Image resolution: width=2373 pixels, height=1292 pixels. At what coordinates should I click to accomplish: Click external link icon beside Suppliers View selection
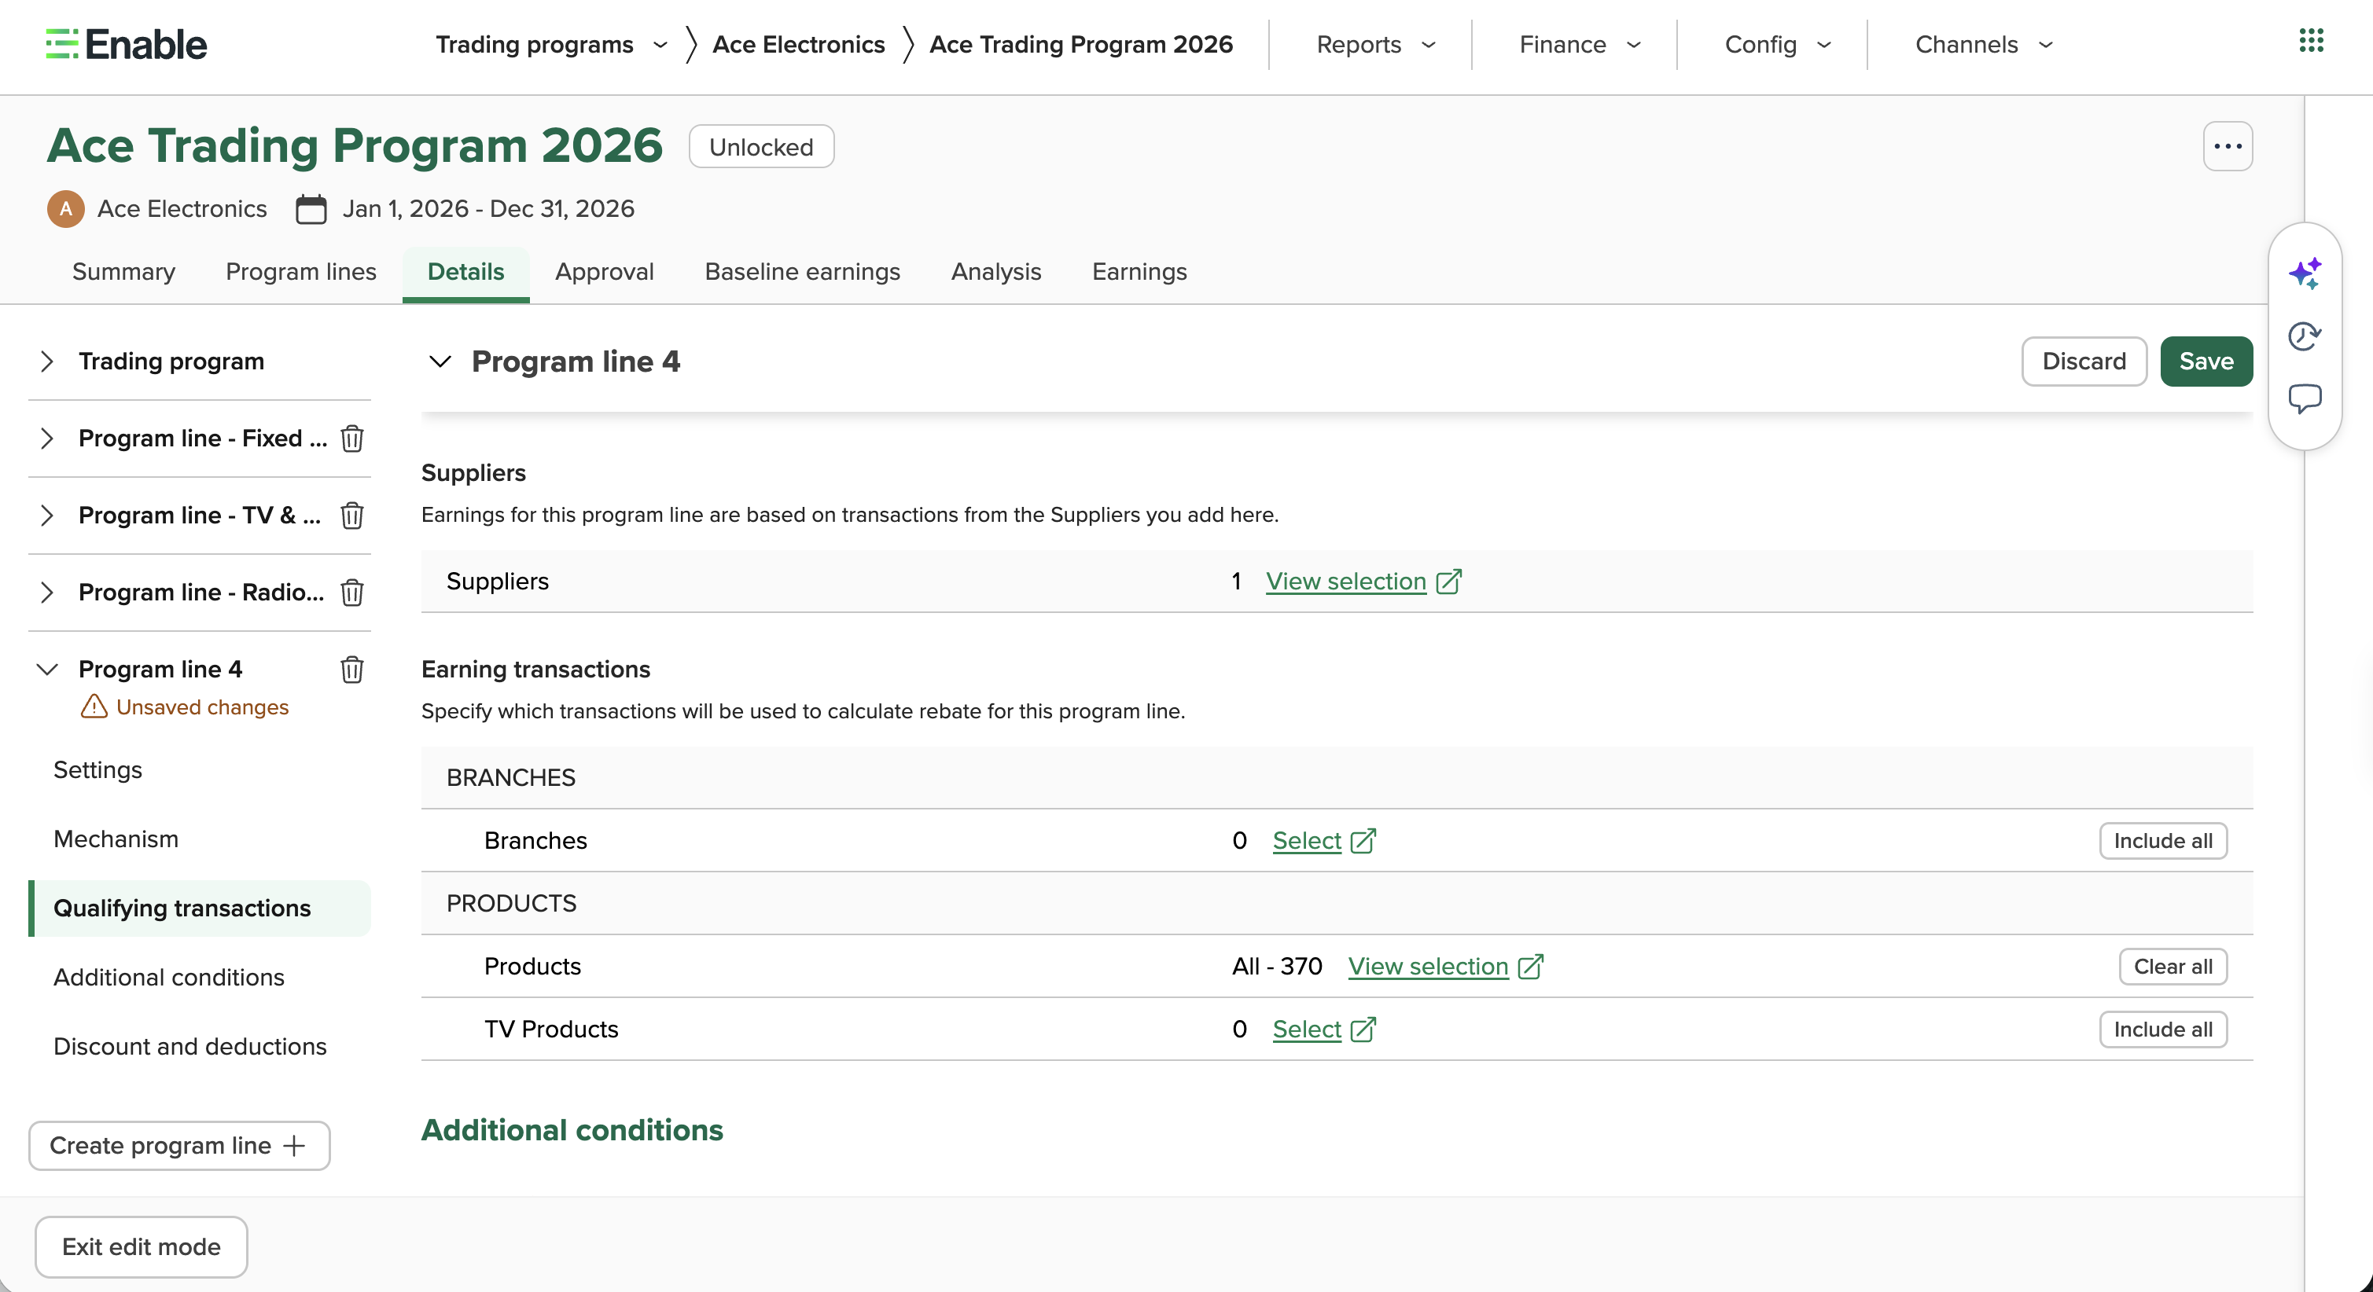click(x=1449, y=581)
